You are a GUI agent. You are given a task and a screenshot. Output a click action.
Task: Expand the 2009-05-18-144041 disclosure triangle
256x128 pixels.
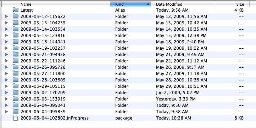pos(6,42)
